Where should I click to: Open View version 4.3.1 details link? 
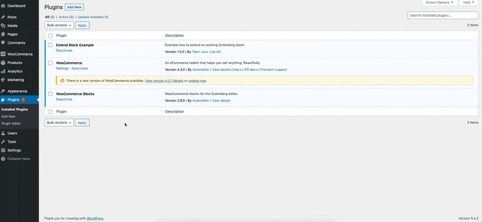164,81
